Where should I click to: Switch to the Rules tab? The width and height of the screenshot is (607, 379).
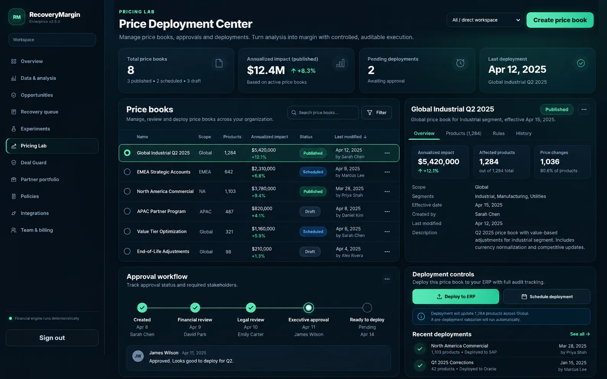pyautogui.click(x=499, y=133)
